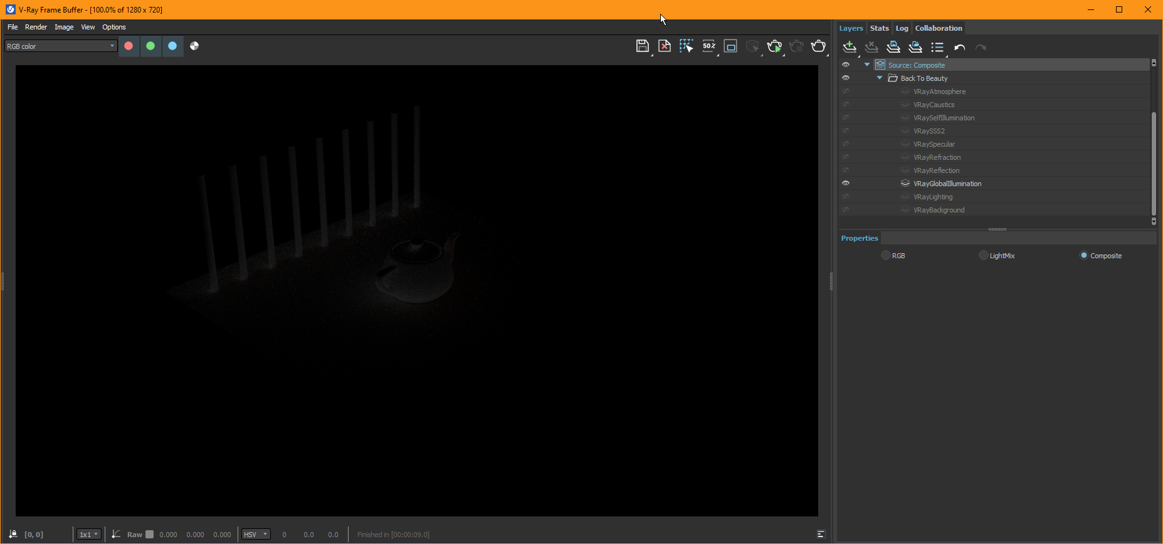
Task: Toggle visibility of Back To Beauty folder
Action: pyautogui.click(x=846, y=78)
